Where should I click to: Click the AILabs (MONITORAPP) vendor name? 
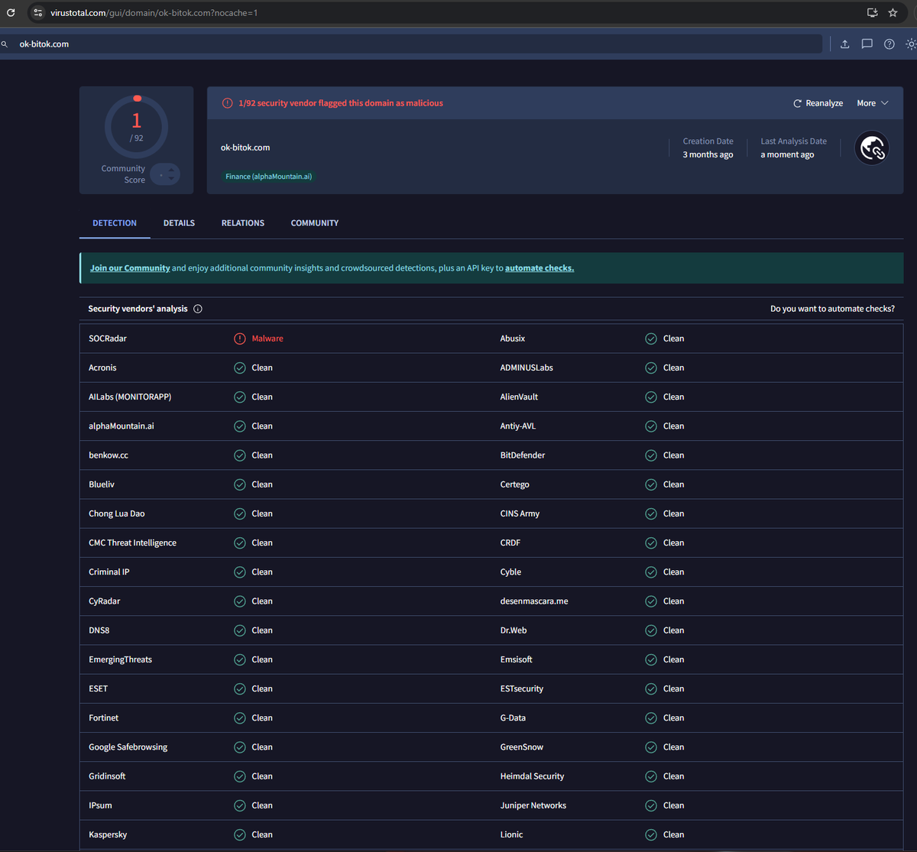click(130, 397)
